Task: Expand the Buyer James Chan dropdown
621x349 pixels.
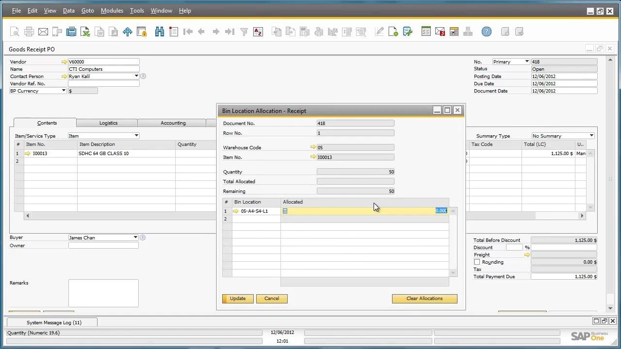Action: pos(135,238)
